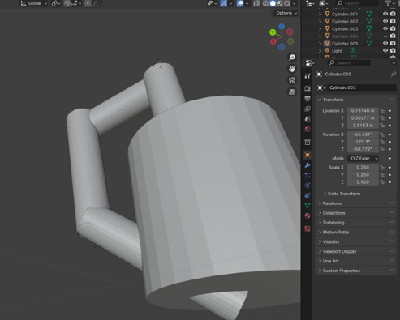Open the pivot point dropdown
This screenshot has width=400, height=320.
click(x=56, y=3)
